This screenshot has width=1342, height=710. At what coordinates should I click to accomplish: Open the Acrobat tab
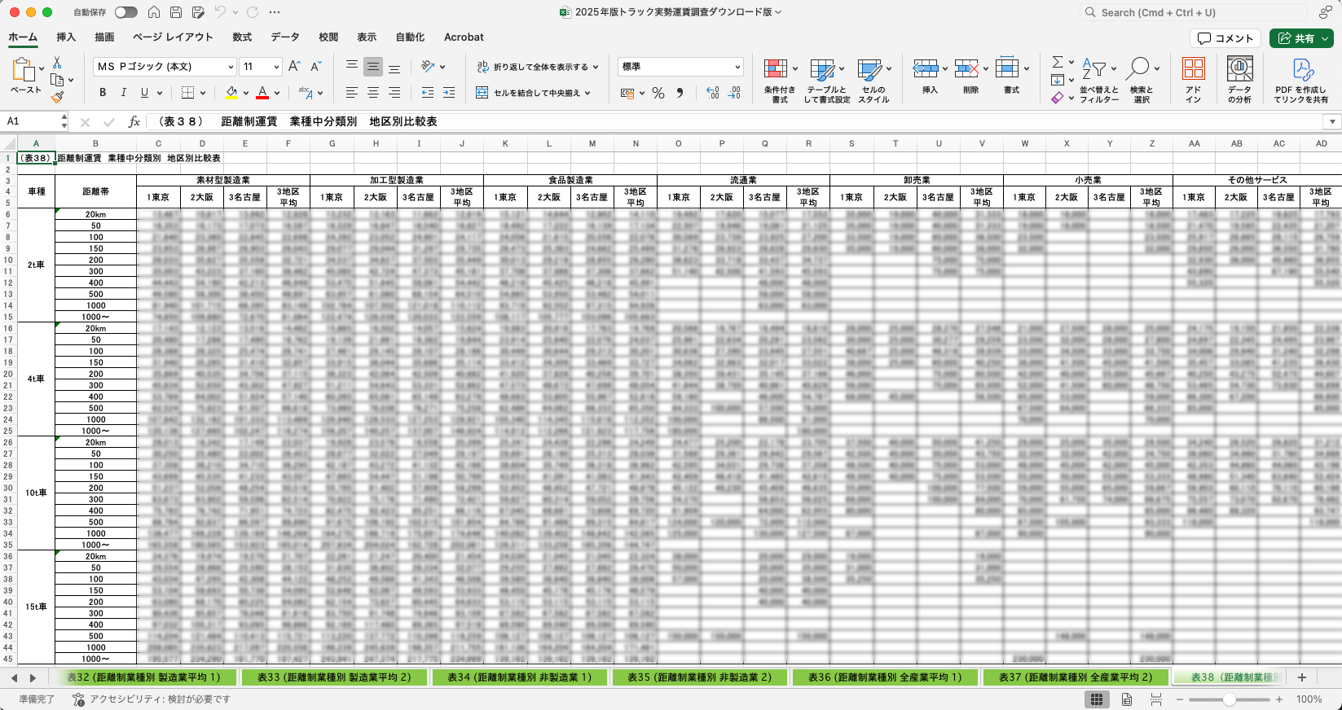point(464,37)
